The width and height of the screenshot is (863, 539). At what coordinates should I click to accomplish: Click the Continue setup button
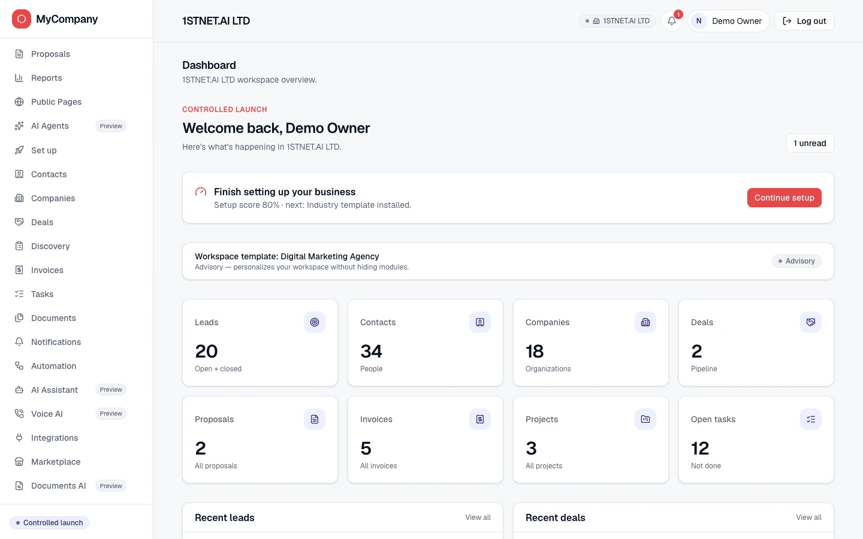point(784,198)
